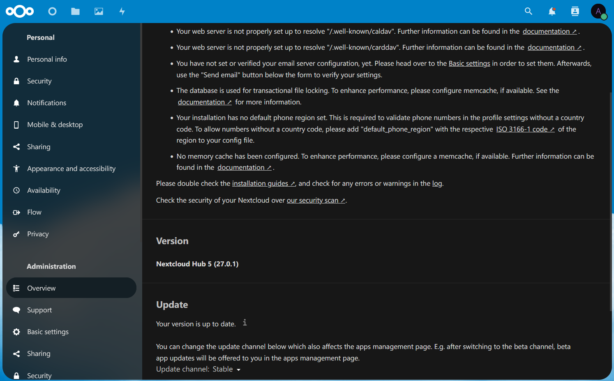Open documentation link for carddav warning
Viewport: 614px width, 381px height.
554,47
